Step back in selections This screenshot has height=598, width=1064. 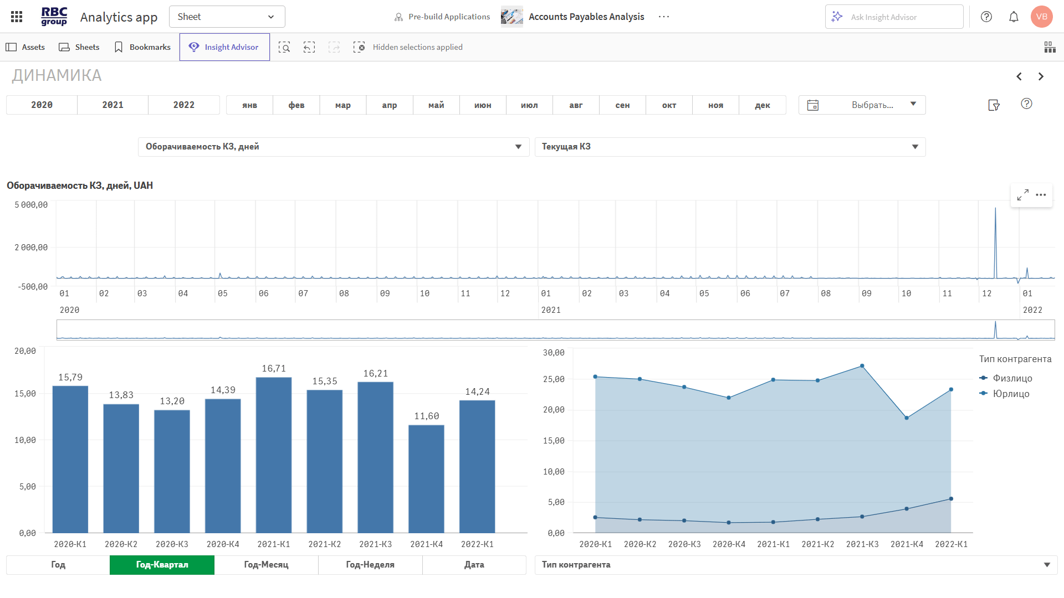point(309,47)
